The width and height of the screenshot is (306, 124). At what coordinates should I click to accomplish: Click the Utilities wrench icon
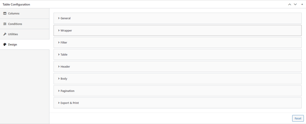5,34
